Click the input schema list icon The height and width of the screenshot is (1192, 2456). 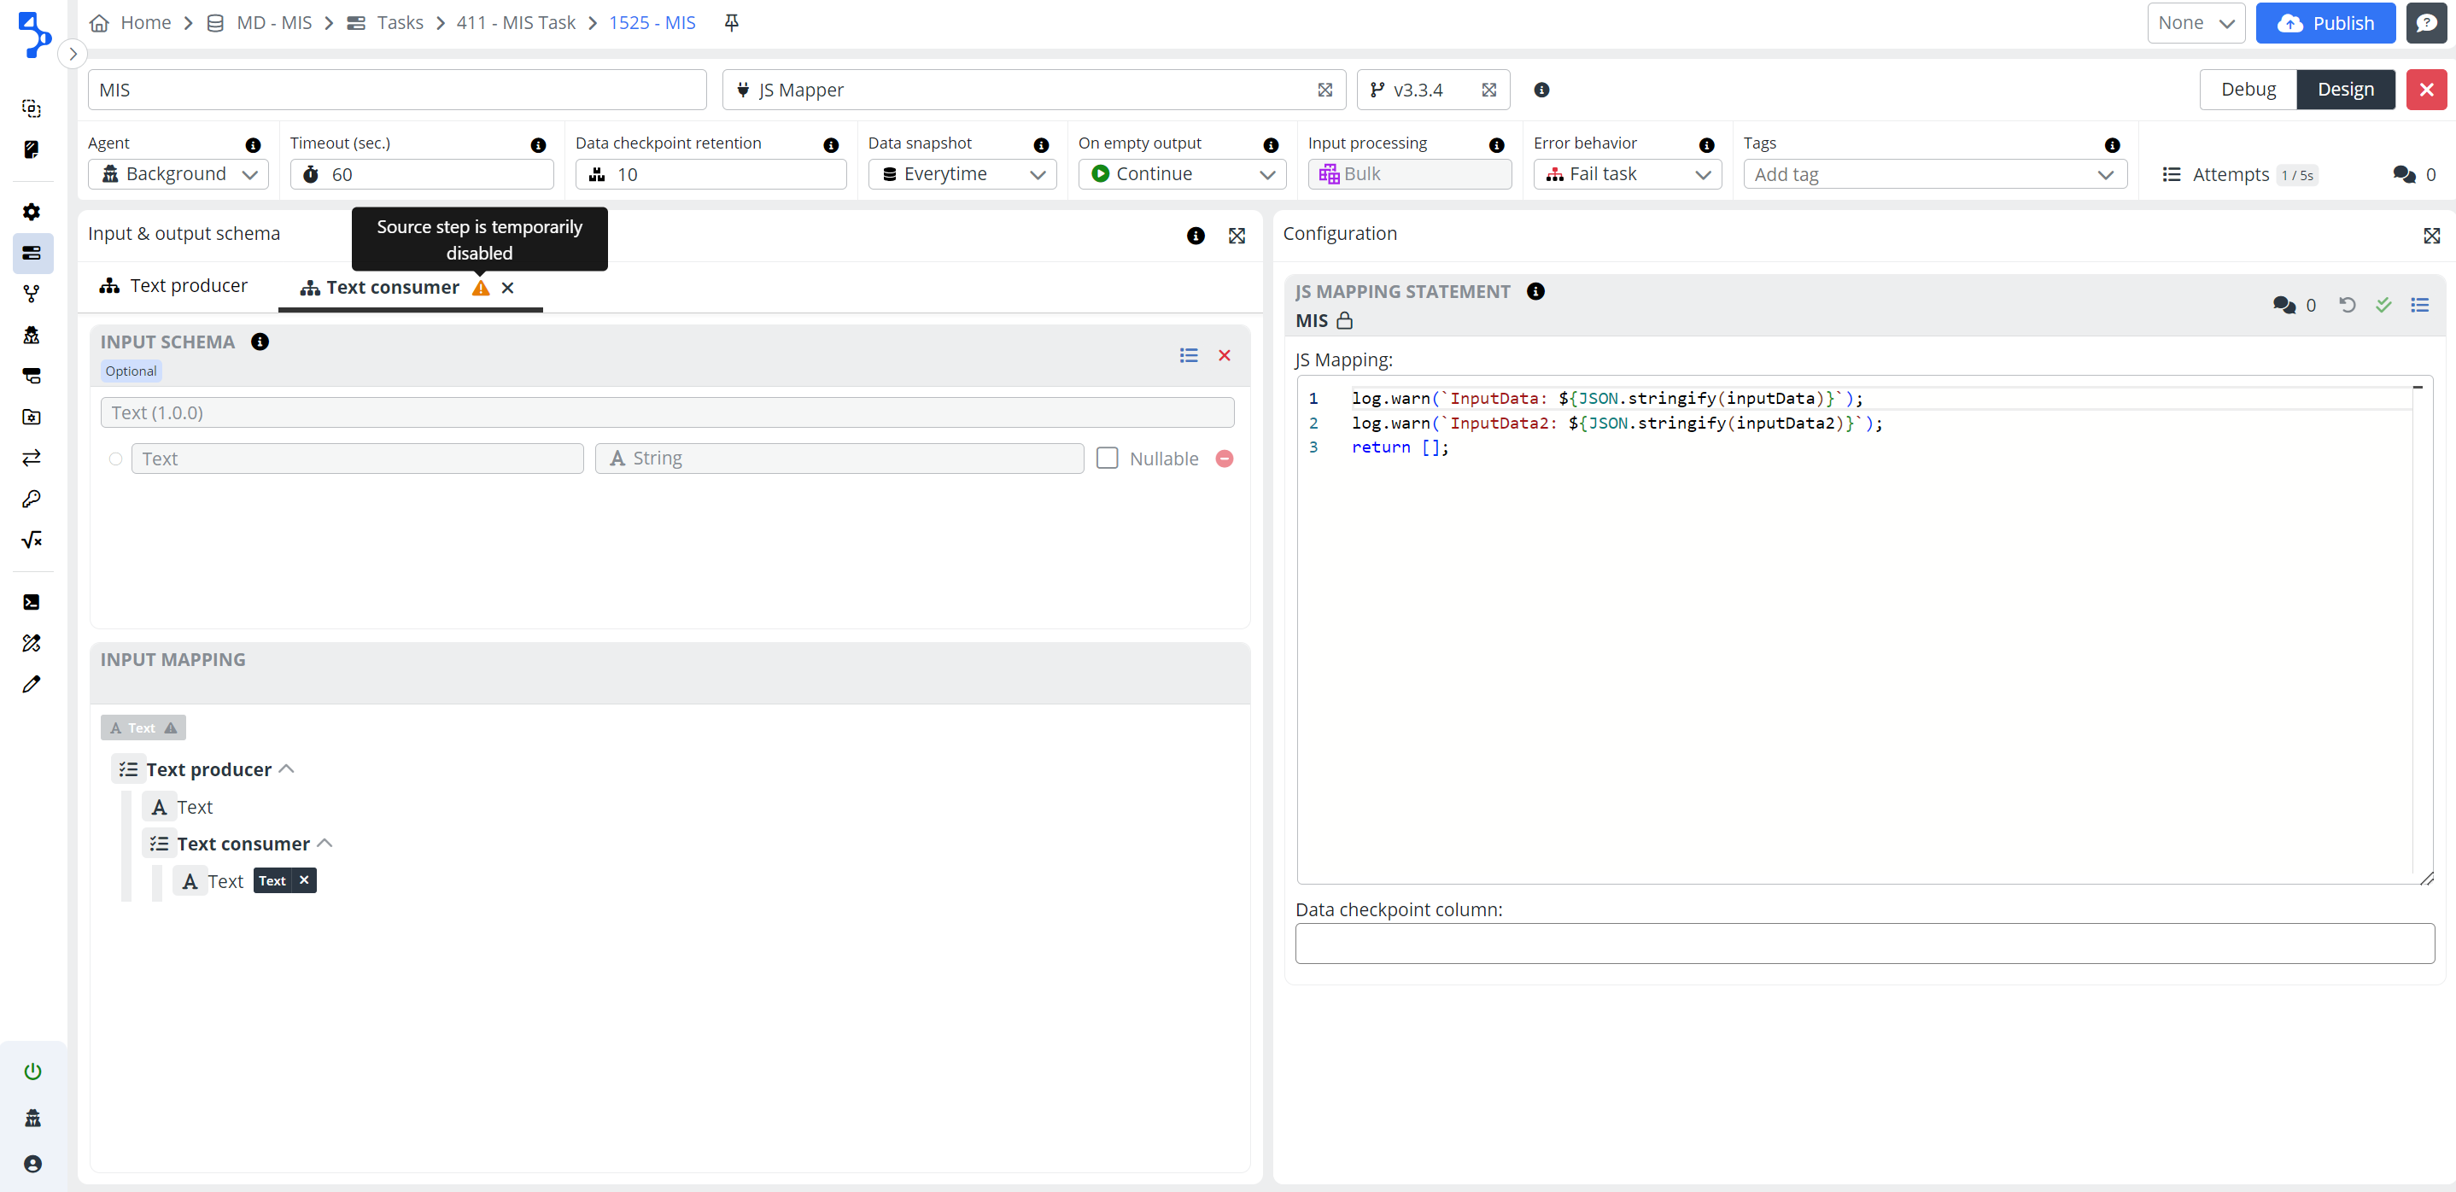(x=1188, y=356)
